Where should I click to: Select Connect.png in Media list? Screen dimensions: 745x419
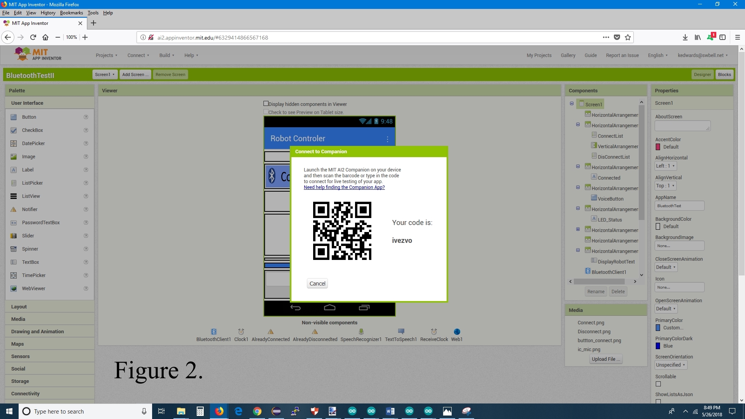coord(591,323)
